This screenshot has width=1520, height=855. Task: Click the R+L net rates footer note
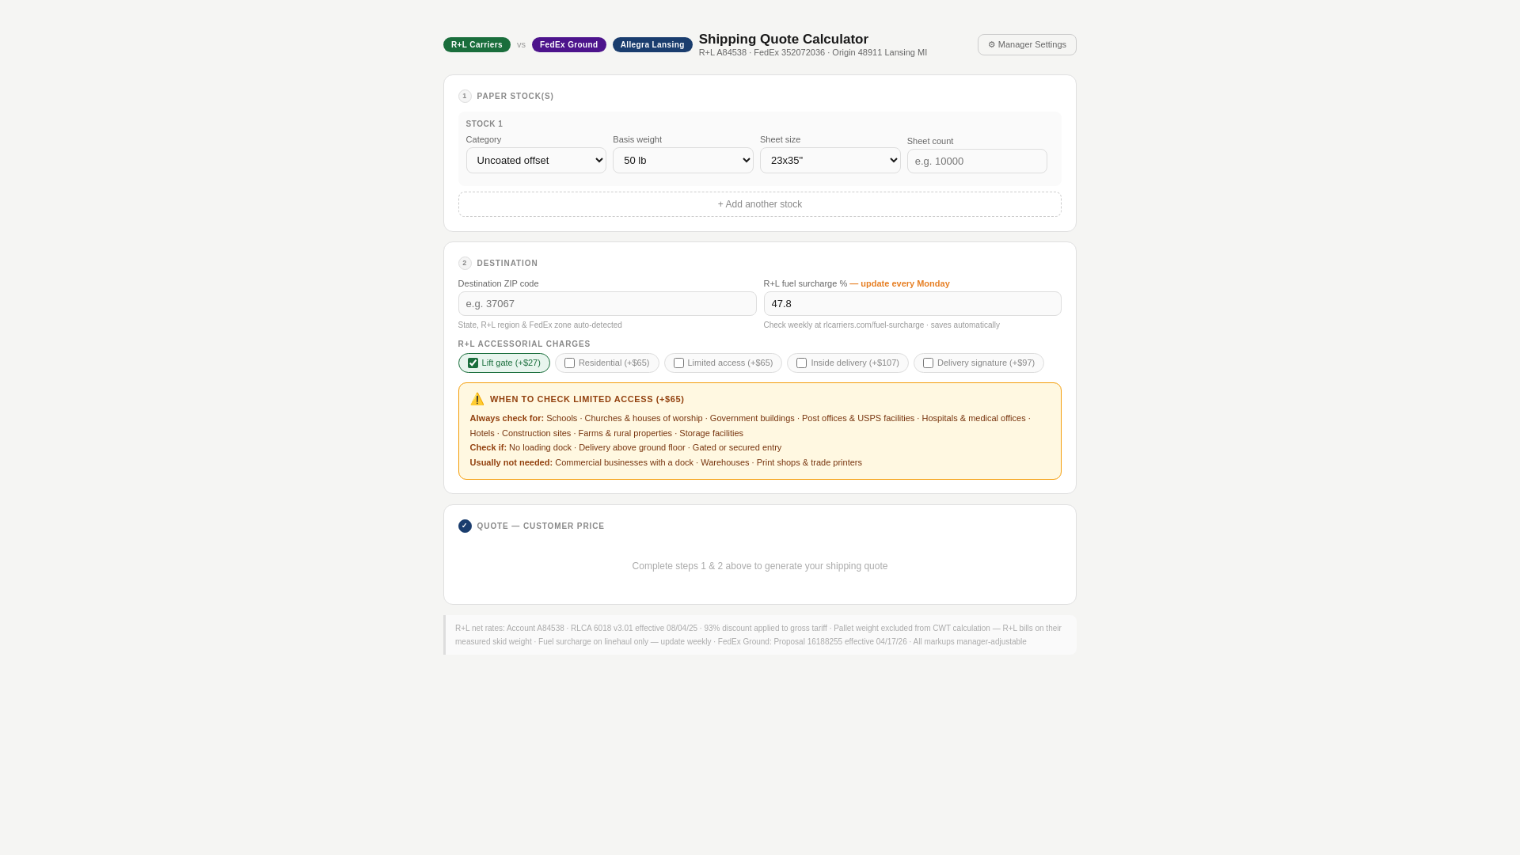760,635
